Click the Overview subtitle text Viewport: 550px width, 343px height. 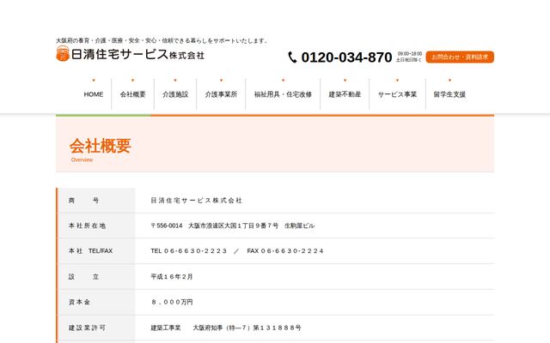(x=82, y=159)
